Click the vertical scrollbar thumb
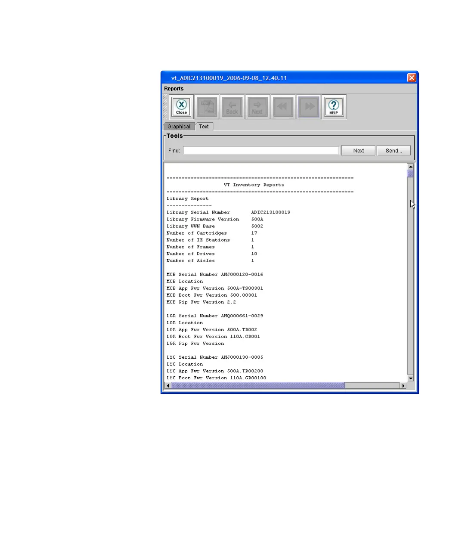Screen dimensions: 465x558 (410, 174)
